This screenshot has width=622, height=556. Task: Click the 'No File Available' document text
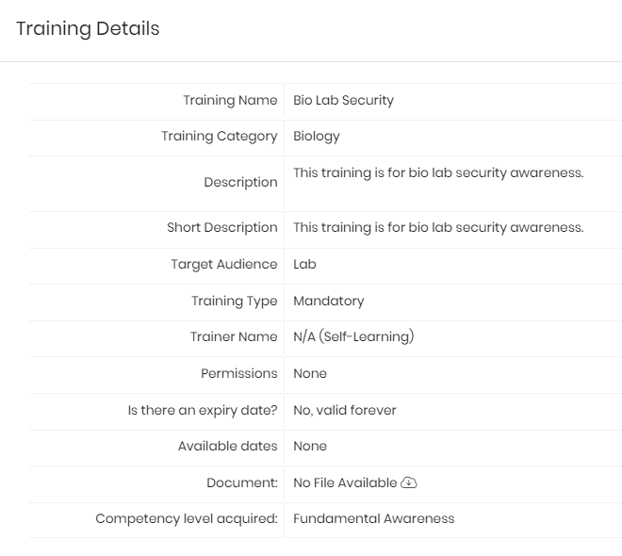pyautogui.click(x=345, y=482)
